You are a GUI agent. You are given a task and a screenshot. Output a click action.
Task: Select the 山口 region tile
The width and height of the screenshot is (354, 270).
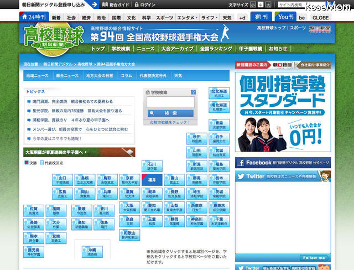63,180
